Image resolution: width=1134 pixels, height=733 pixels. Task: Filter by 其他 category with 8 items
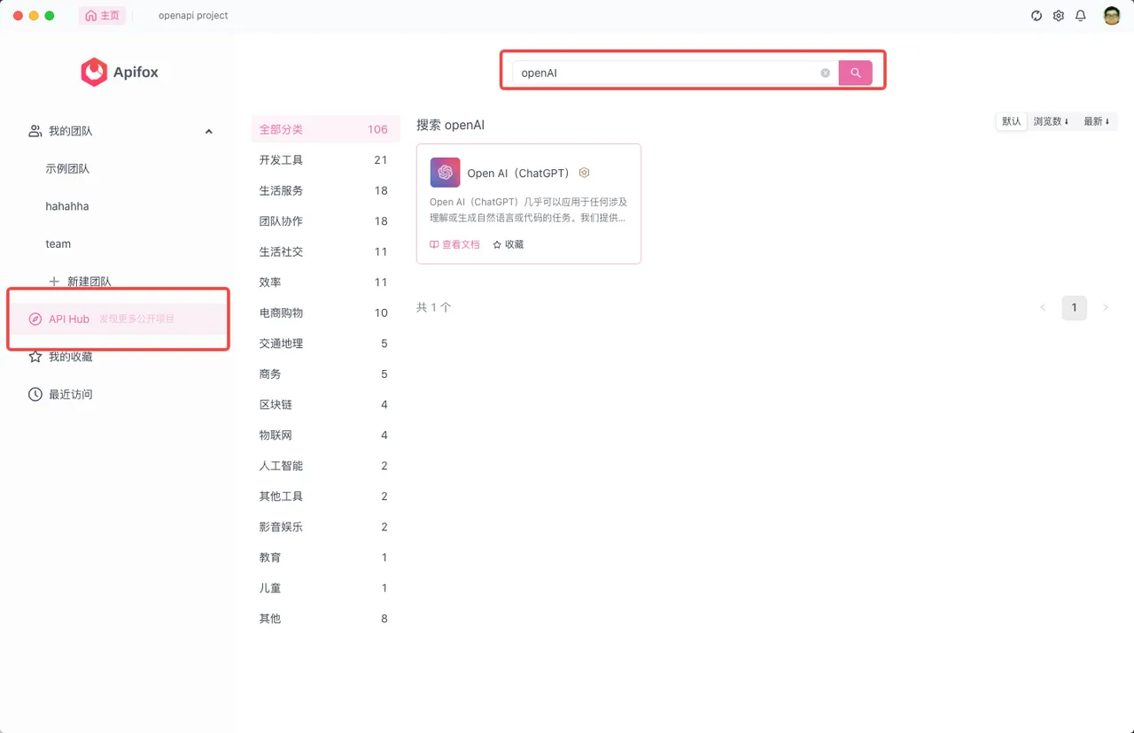pos(325,619)
